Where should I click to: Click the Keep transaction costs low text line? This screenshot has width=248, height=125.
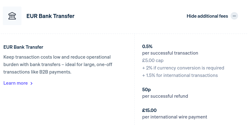pos(57,57)
